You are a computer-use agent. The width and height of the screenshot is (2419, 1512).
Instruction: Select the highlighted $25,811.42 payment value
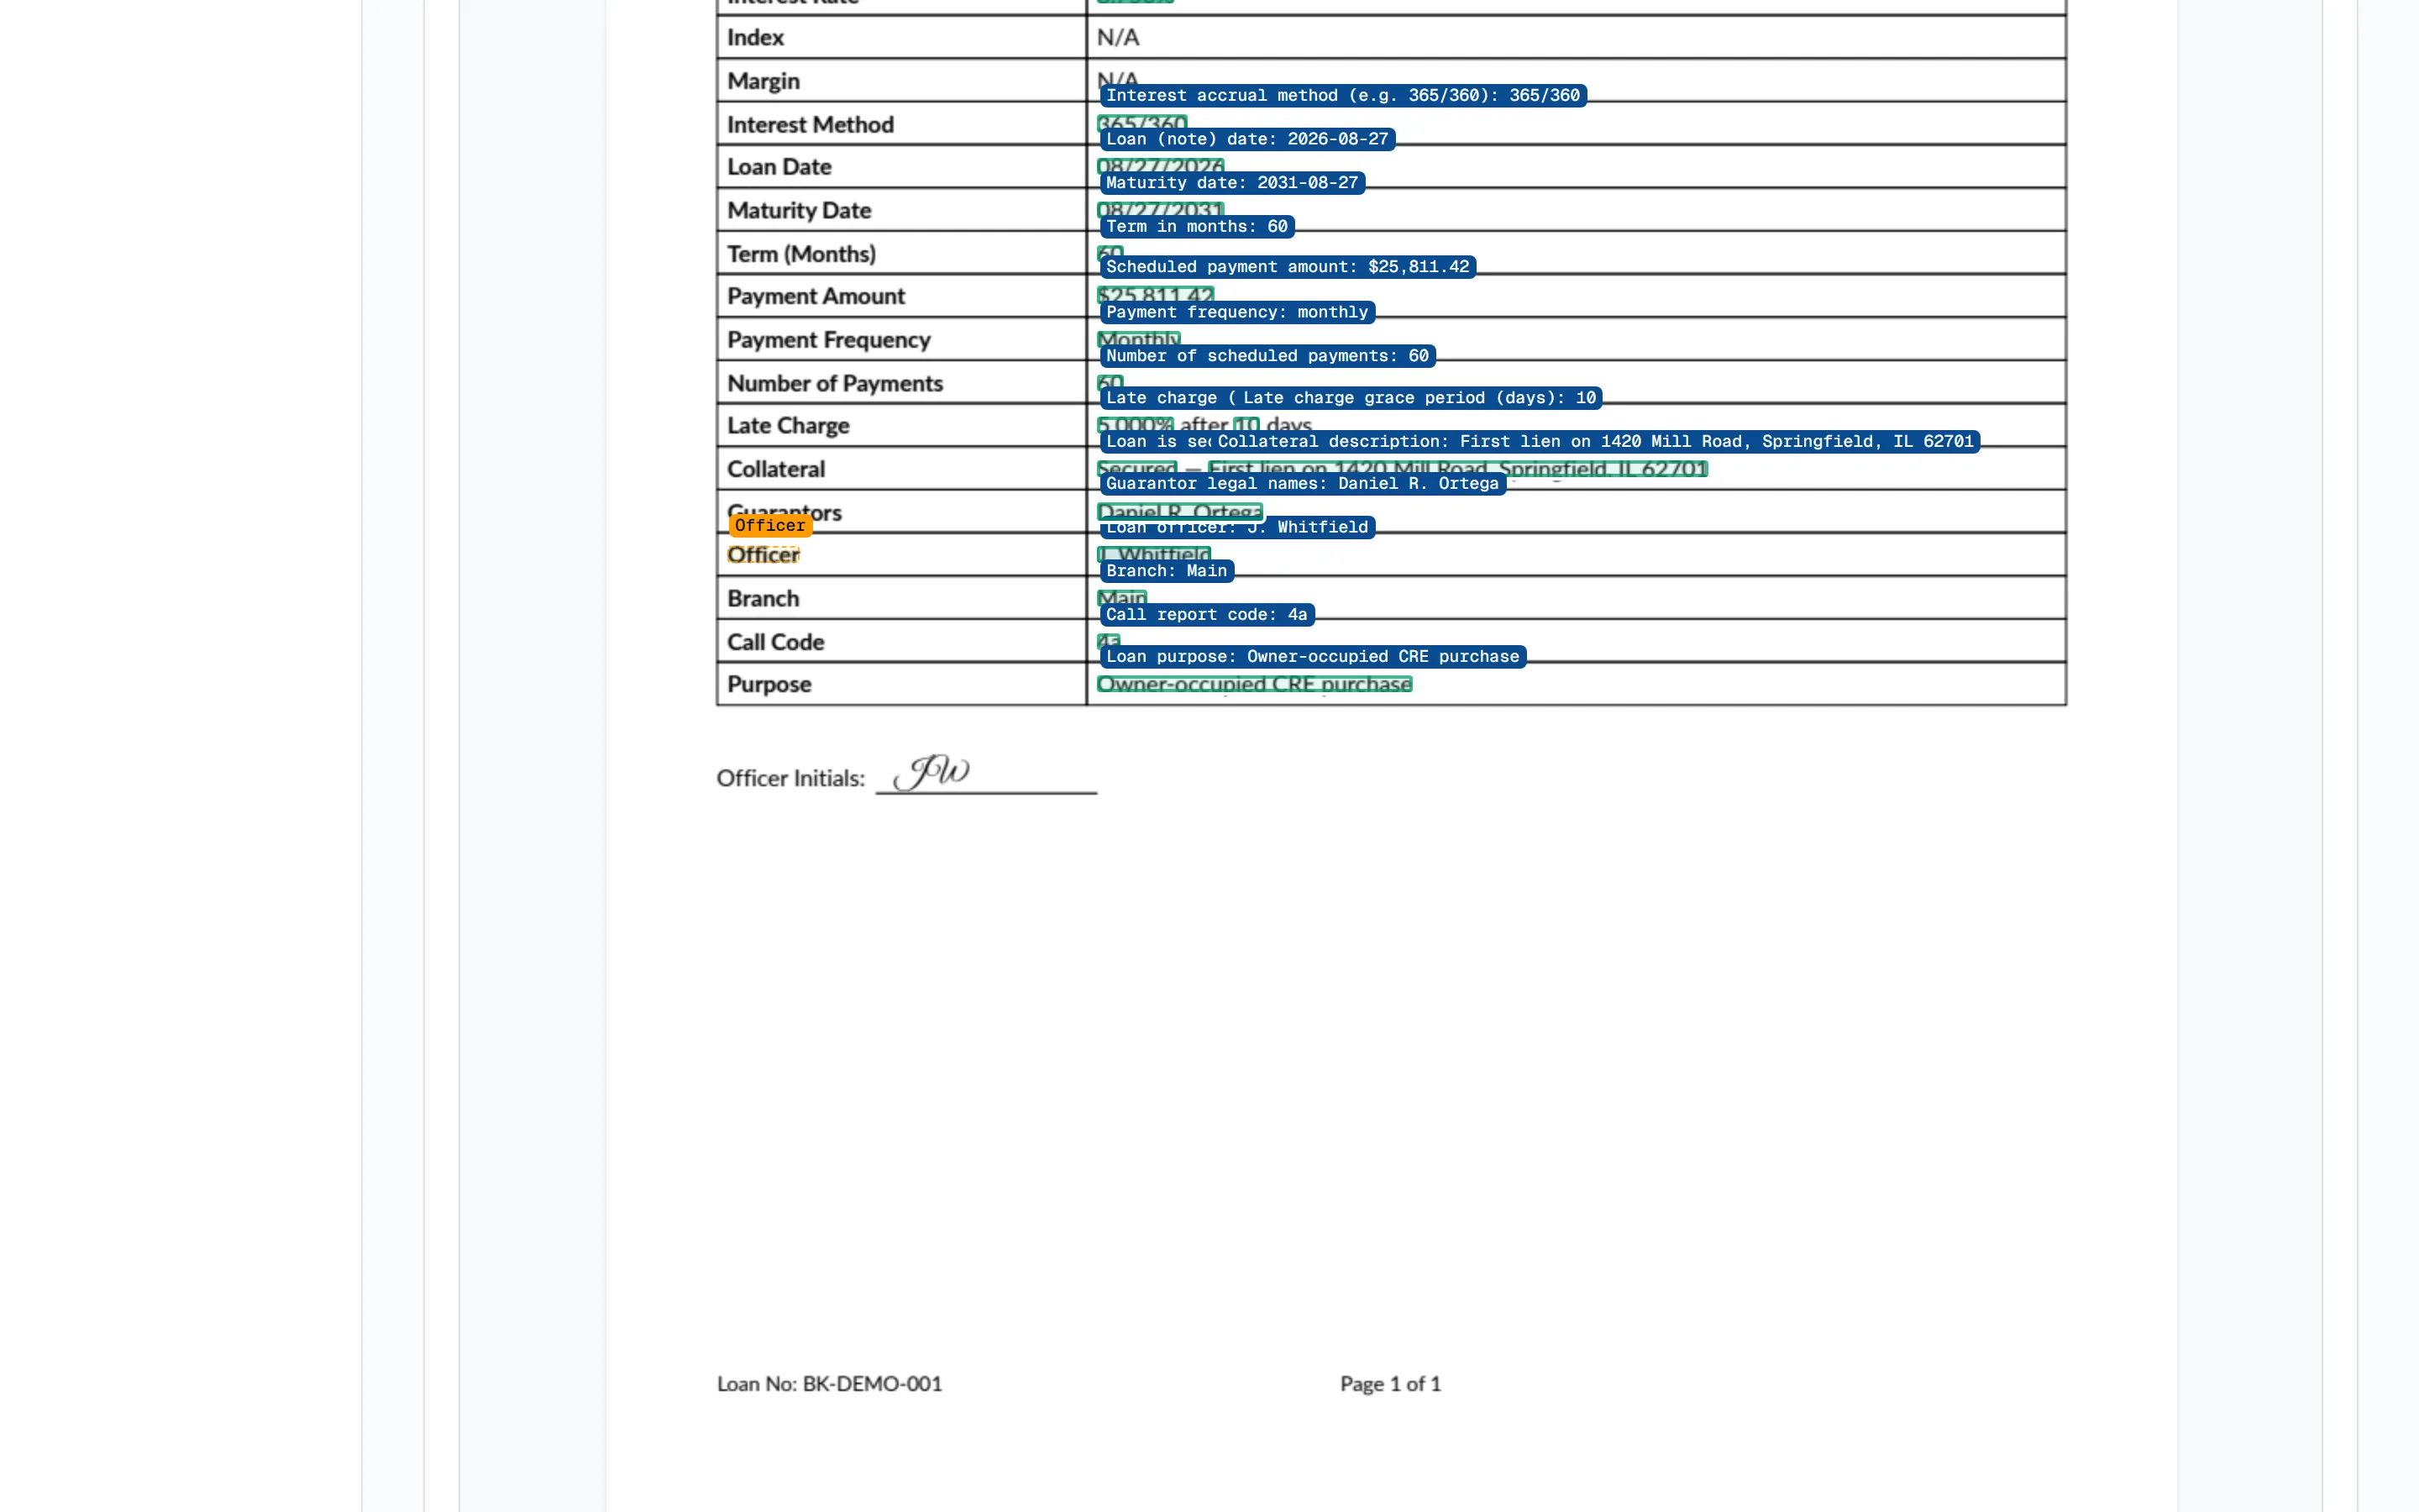coord(1155,296)
